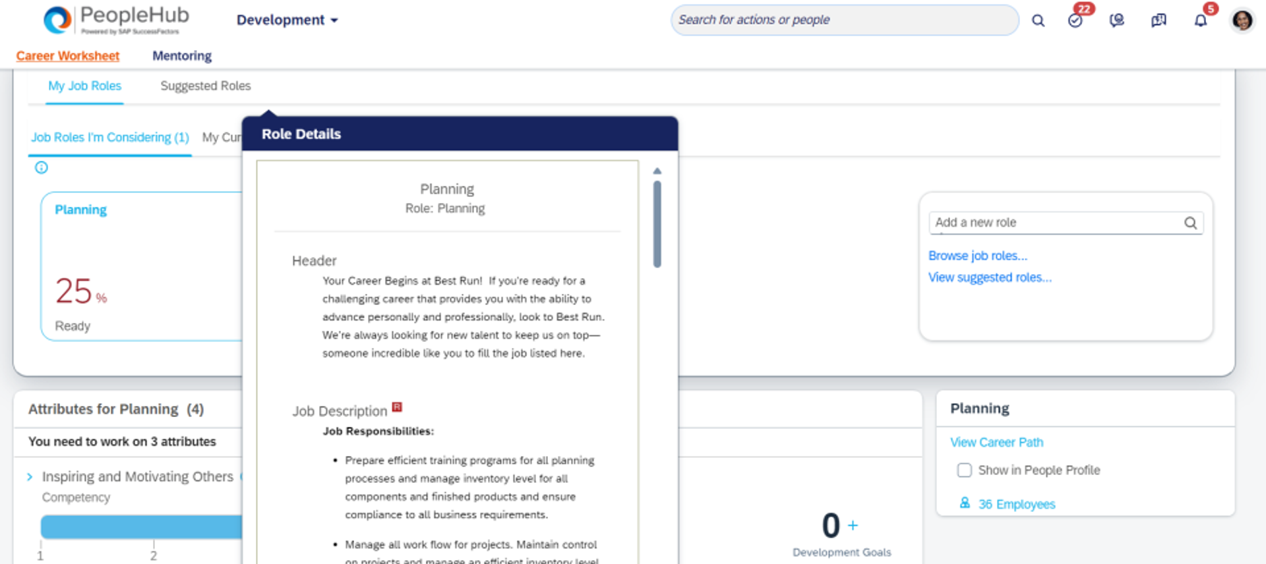Image resolution: width=1266 pixels, height=564 pixels.
Task: Click You need to work on 3 attributes
Action: 122,441
